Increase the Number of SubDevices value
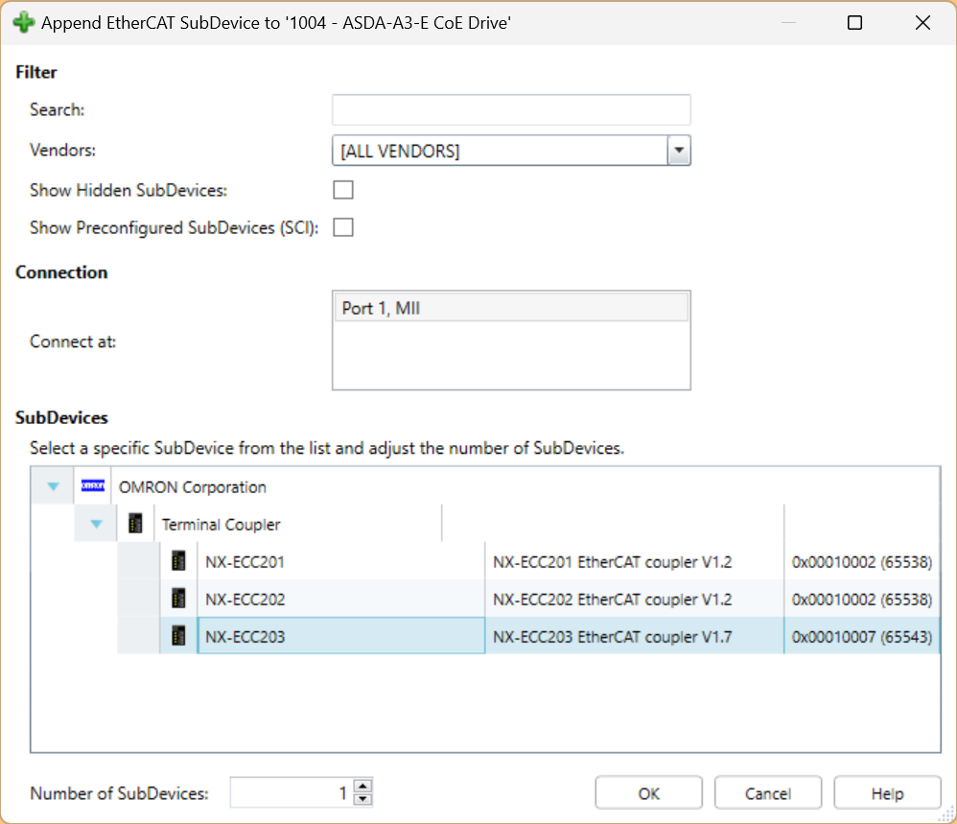This screenshot has height=824, width=957. pyautogui.click(x=363, y=787)
